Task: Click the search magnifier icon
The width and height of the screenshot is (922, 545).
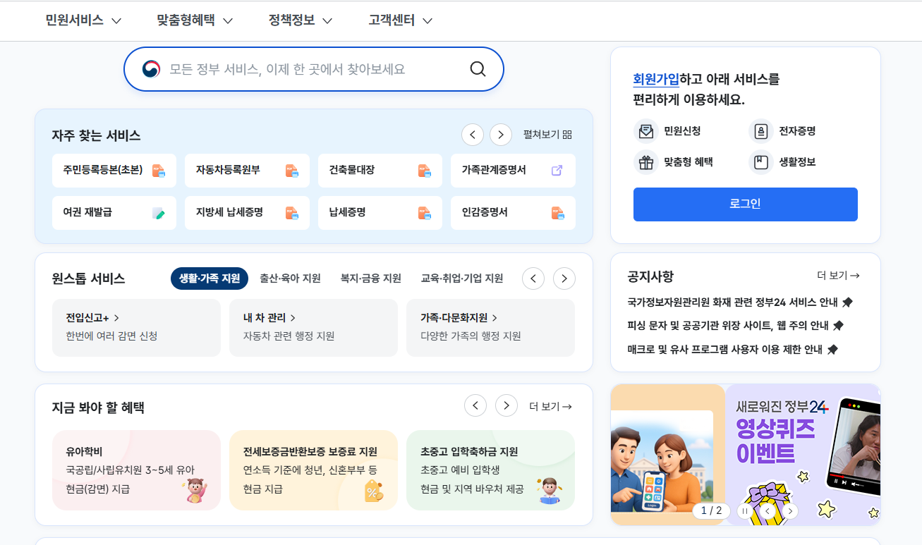Action: 478,68
